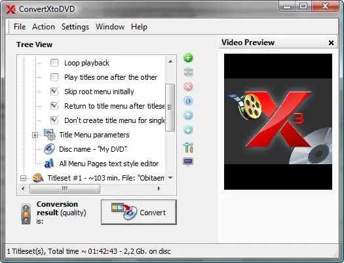Screen dimensions: 344x263
Task: Click the Conversion result quality label
Action: [x=61, y=212]
